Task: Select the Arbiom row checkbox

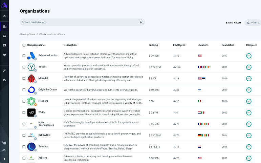Action: (24, 158)
